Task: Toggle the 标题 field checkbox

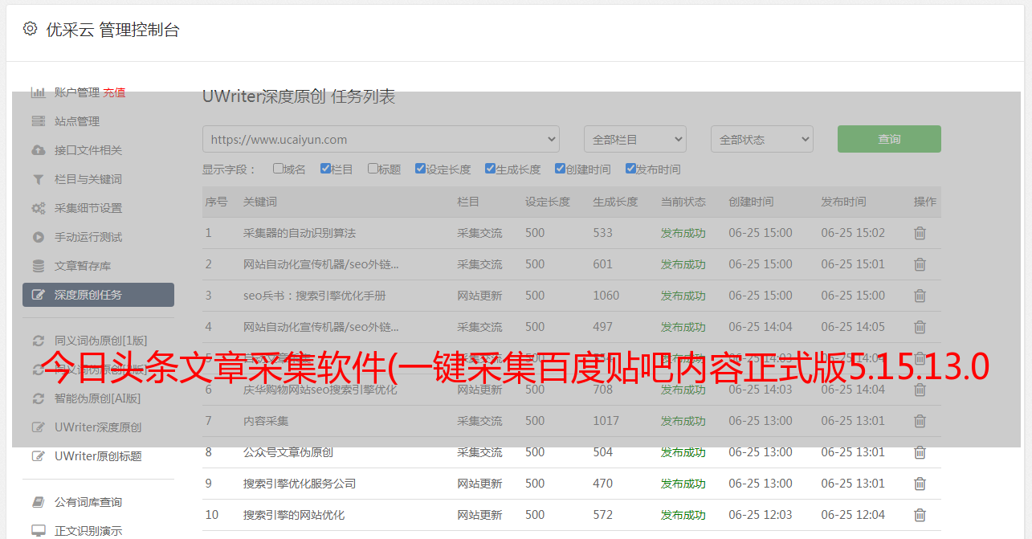Action: [x=373, y=169]
